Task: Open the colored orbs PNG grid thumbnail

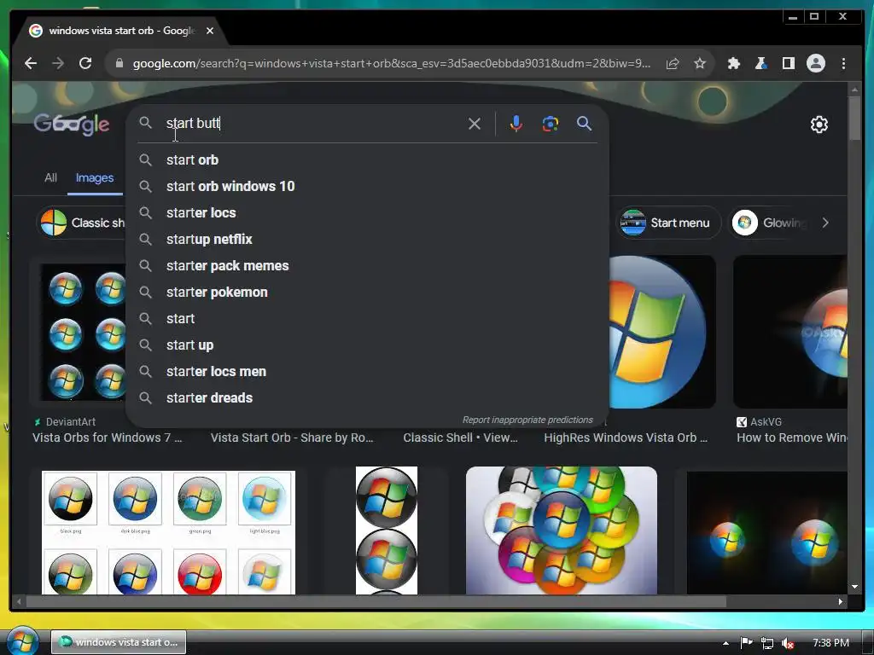Action: pos(168,532)
